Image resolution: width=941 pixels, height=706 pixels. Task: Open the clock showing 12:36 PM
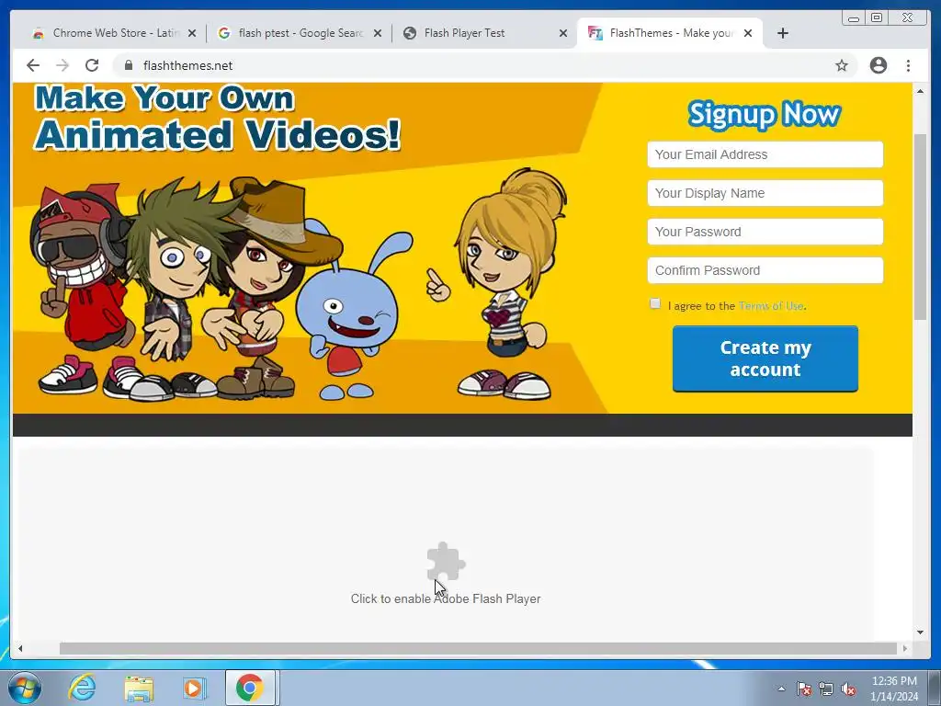pyautogui.click(x=894, y=689)
